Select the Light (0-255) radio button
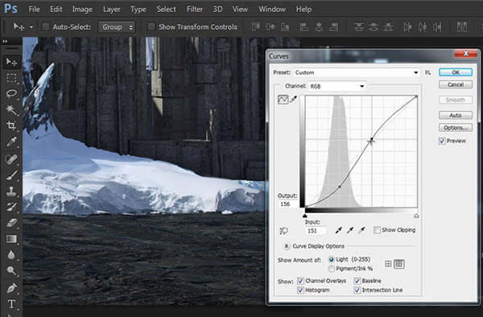The width and height of the screenshot is (483, 317). tap(331, 259)
